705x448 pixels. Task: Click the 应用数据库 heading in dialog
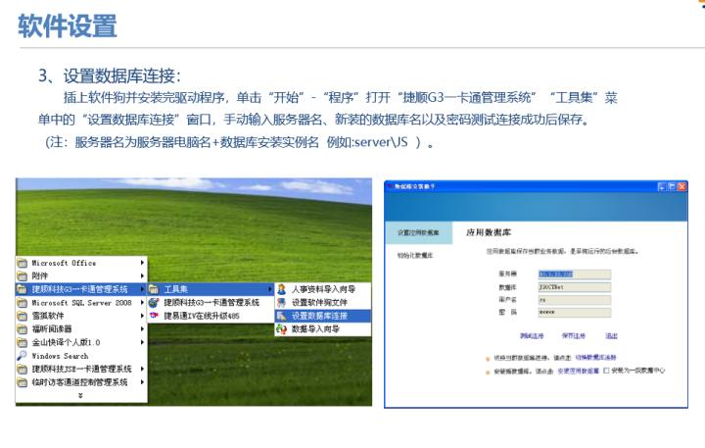coord(489,232)
